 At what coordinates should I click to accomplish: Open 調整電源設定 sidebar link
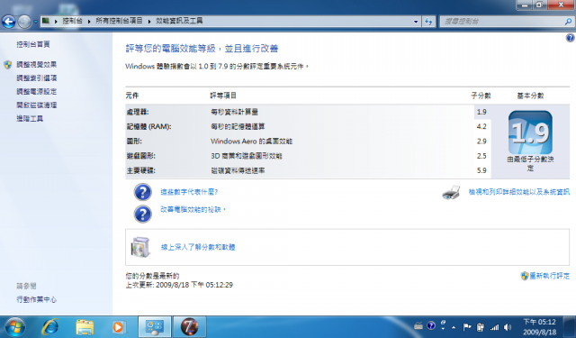click(x=36, y=92)
